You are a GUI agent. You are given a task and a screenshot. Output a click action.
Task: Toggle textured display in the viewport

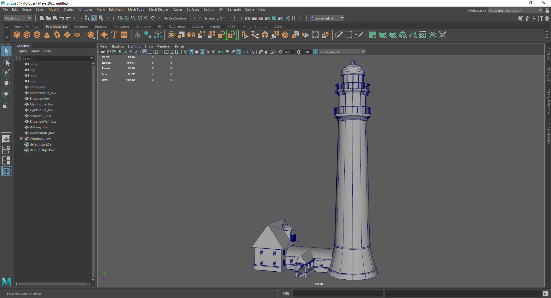point(208,52)
